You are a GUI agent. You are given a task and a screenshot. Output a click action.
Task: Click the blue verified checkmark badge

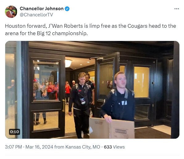click(x=67, y=9)
